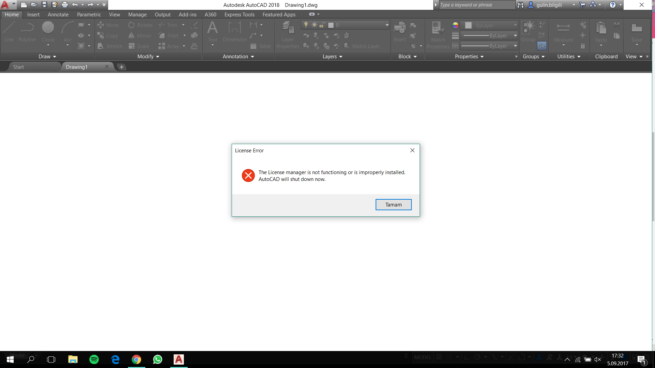This screenshot has width=655, height=368.
Task: Click the Save icon in quick access toolbar
Action: [x=44, y=5]
